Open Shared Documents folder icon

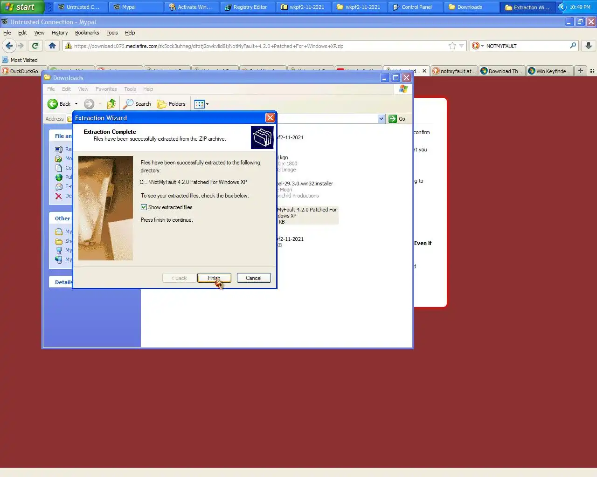[x=59, y=241]
